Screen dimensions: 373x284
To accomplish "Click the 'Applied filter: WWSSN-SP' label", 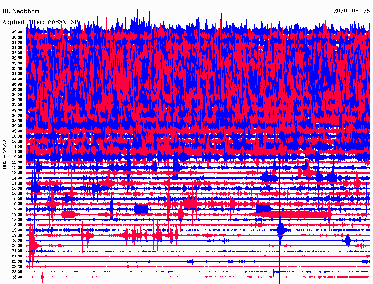I will (40, 22).
